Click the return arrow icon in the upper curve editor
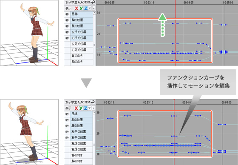This screenshot has width=238, height=165. coord(93,2)
